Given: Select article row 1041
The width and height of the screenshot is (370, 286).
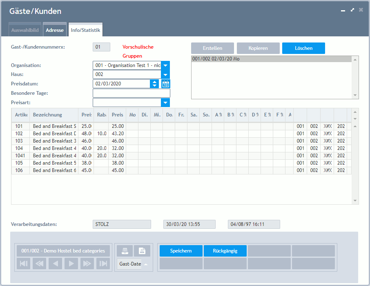Looking at the screenshot, I should click(x=181, y=156).
